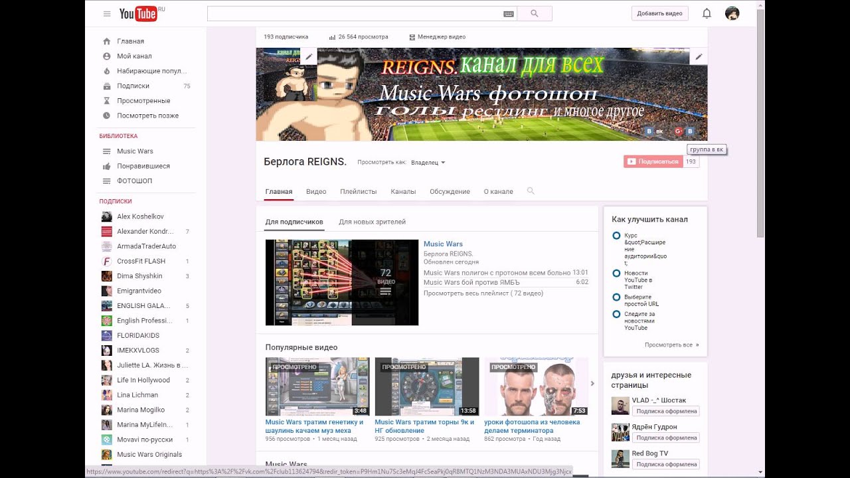Open the hamburger guide menu
Screen dimensions: 850x478
point(107,13)
